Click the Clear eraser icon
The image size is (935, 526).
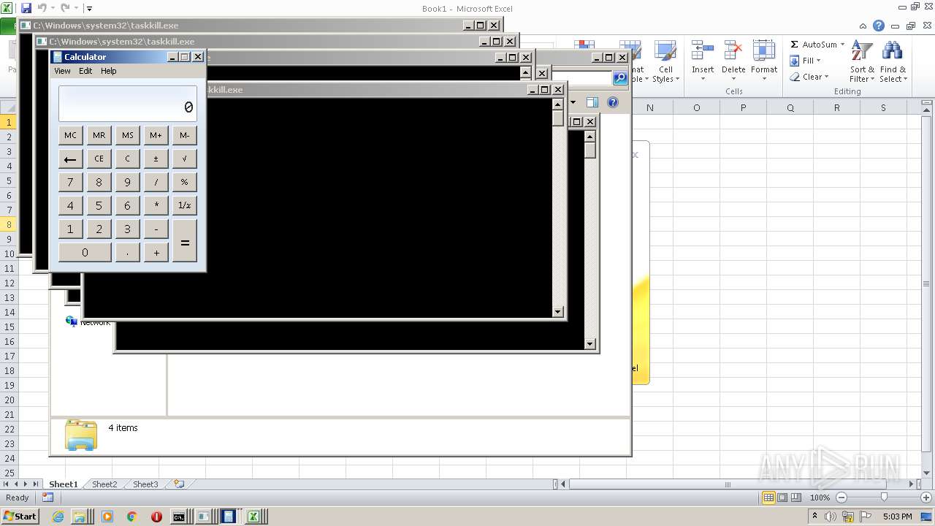794,77
